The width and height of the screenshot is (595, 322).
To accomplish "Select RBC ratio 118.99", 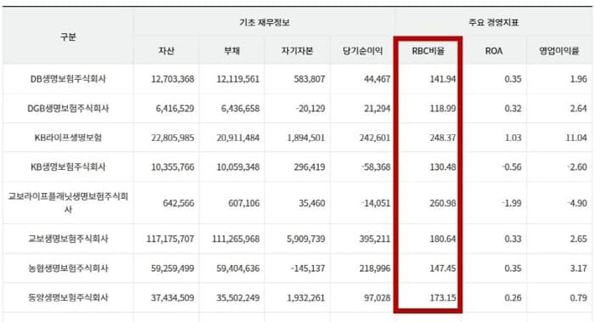I will (x=443, y=109).
